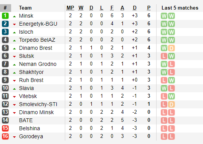Click the Last 5 matches header
Viewport: 203px width, 144px height.
[180, 8]
